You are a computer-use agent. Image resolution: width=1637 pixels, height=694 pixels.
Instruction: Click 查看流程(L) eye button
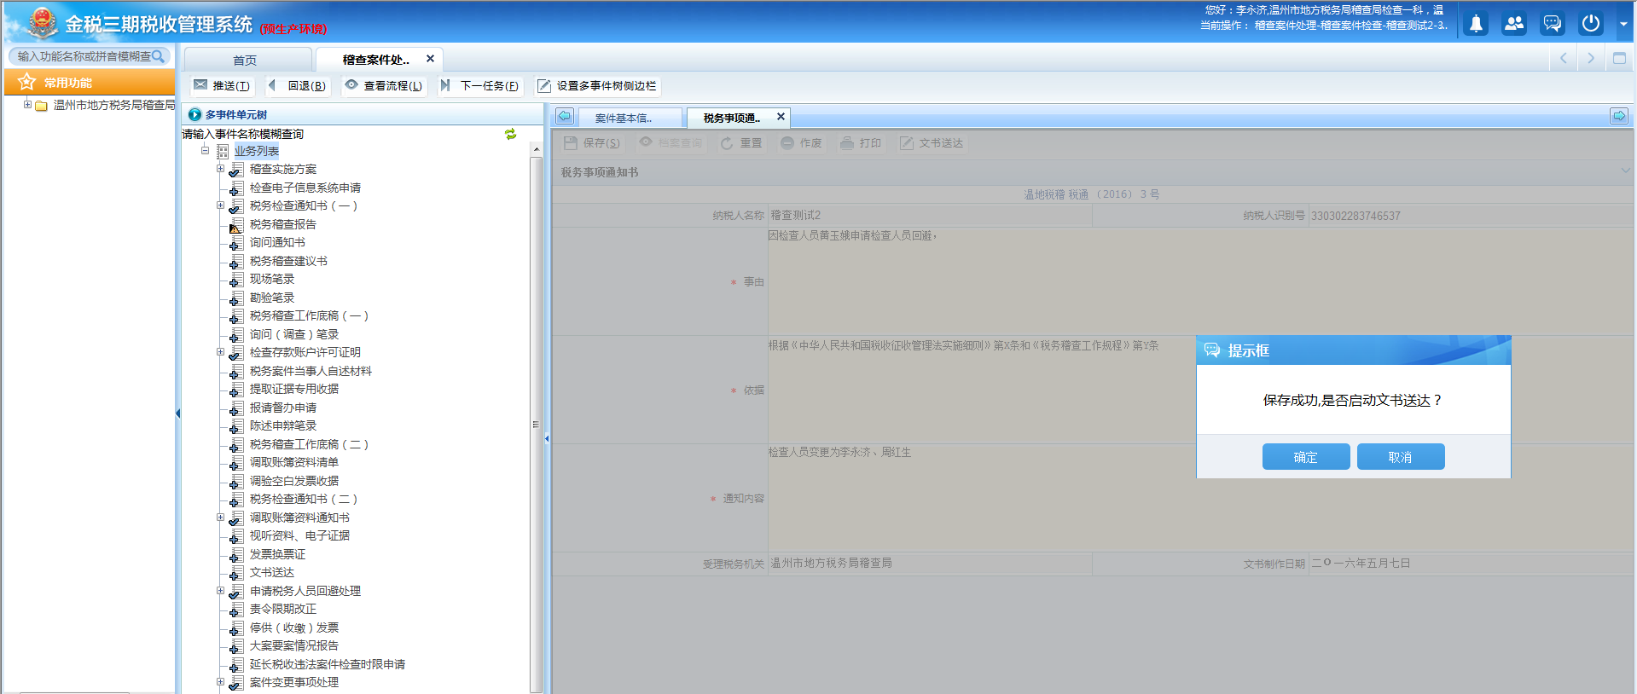coord(384,85)
